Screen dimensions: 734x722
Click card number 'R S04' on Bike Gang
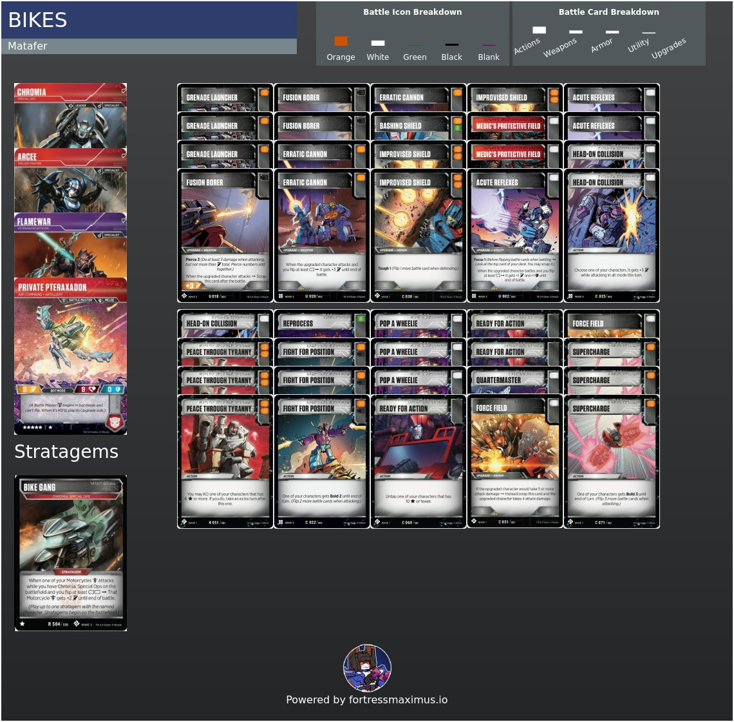(54, 624)
